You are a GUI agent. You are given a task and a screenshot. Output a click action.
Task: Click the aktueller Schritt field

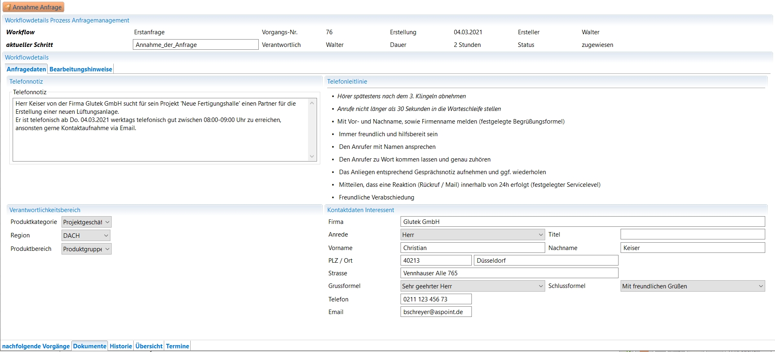[x=196, y=45]
